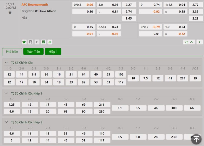Image resolution: width=204 pixels, height=146 pixels.
Task: Select first-half 1-0 odds 4.25
Action: [12, 105]
